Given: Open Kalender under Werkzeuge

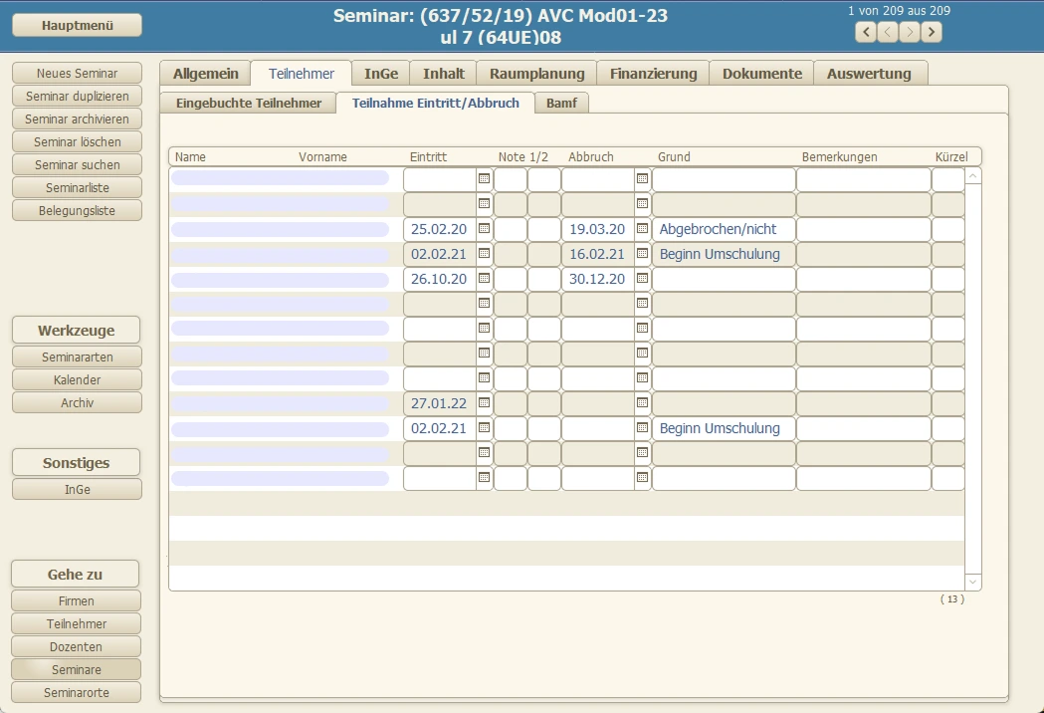Looking at the screenshot, I should click(x=77, y=379).
